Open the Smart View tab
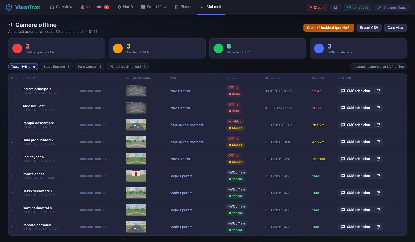The width and height of the screenshot is (415, 242). tap(154, 7)
